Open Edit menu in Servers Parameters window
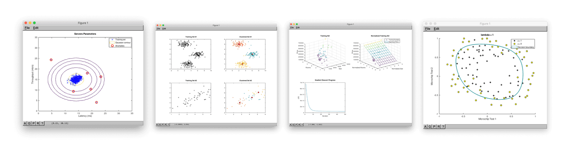Viewport: 568px width, 153px height. [x=36, y=28]
